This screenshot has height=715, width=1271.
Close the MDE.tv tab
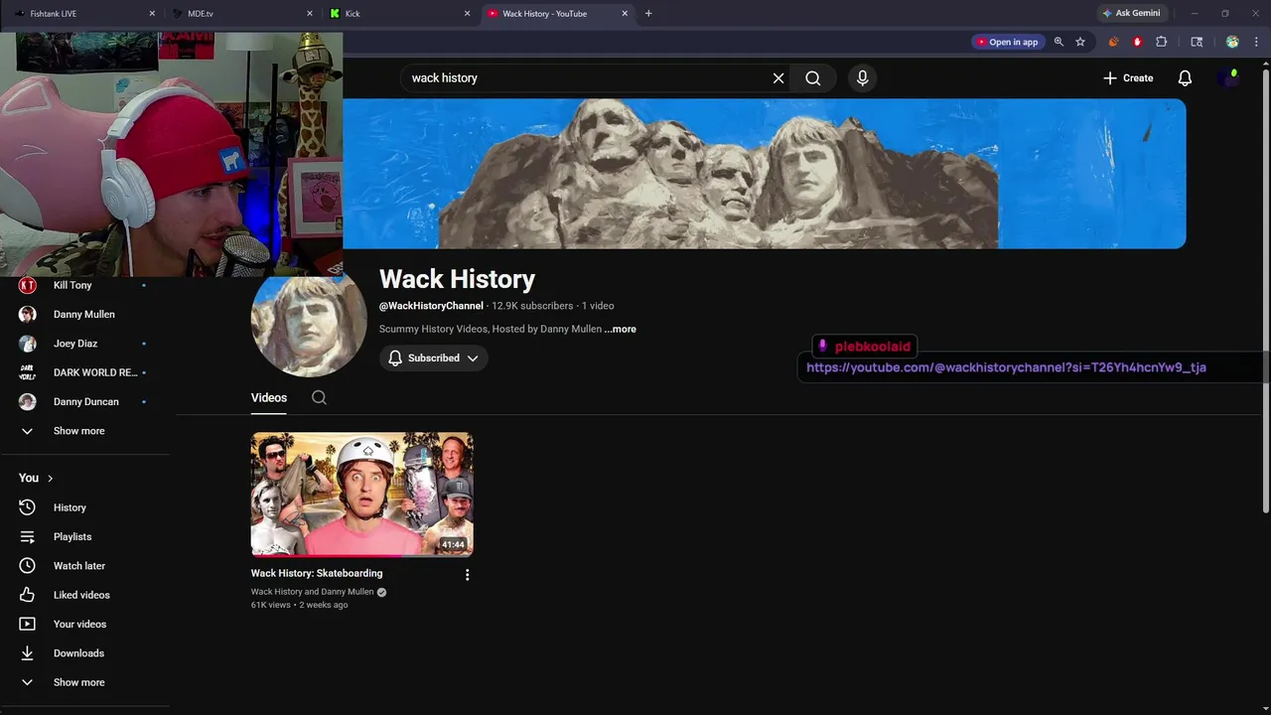point(310,14)
